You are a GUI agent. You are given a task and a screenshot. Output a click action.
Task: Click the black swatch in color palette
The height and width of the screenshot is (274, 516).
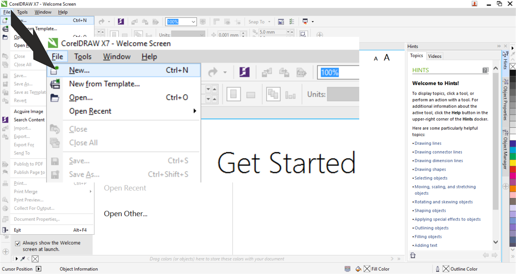(x=513, y=73)
